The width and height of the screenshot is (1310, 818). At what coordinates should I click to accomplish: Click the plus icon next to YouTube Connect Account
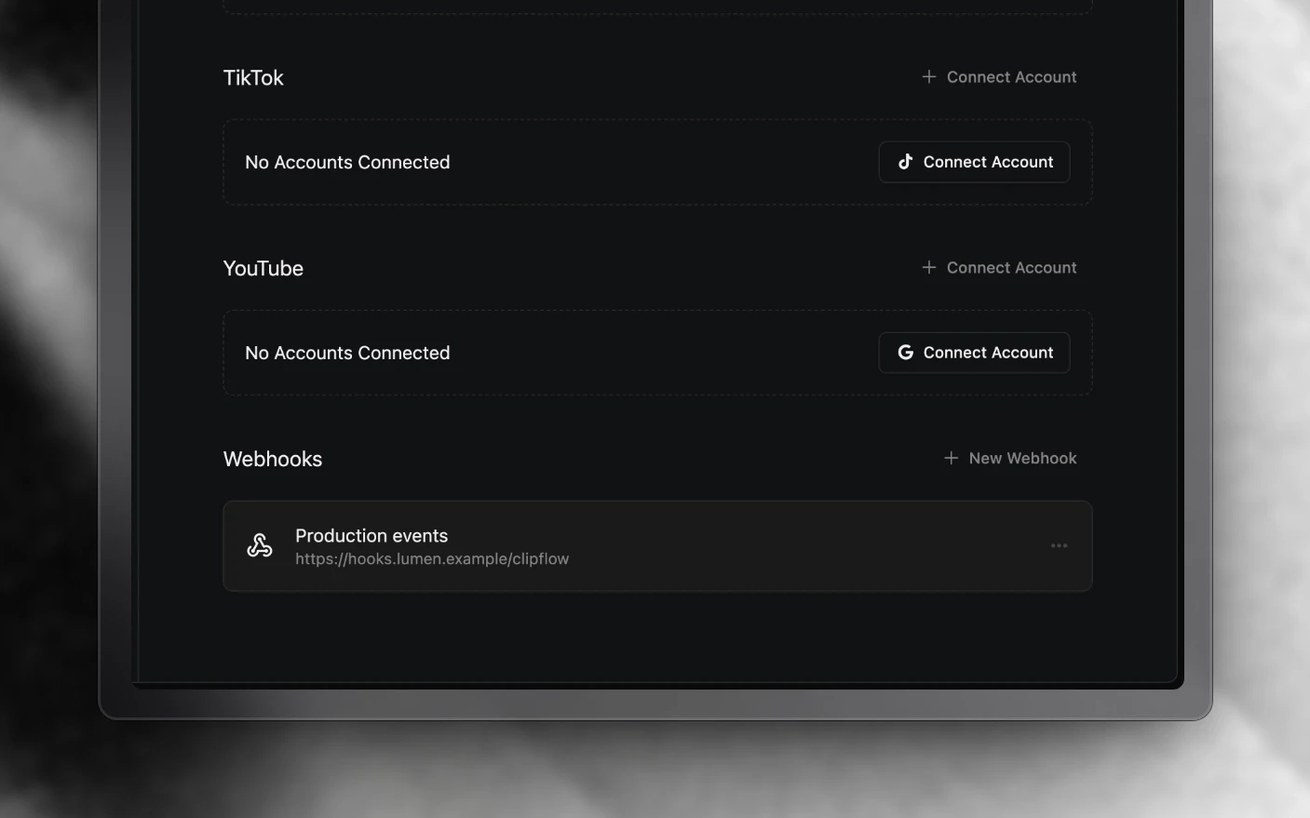coord(928,268)
